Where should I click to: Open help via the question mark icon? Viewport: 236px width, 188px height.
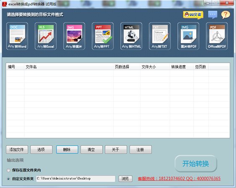point(226,15)
